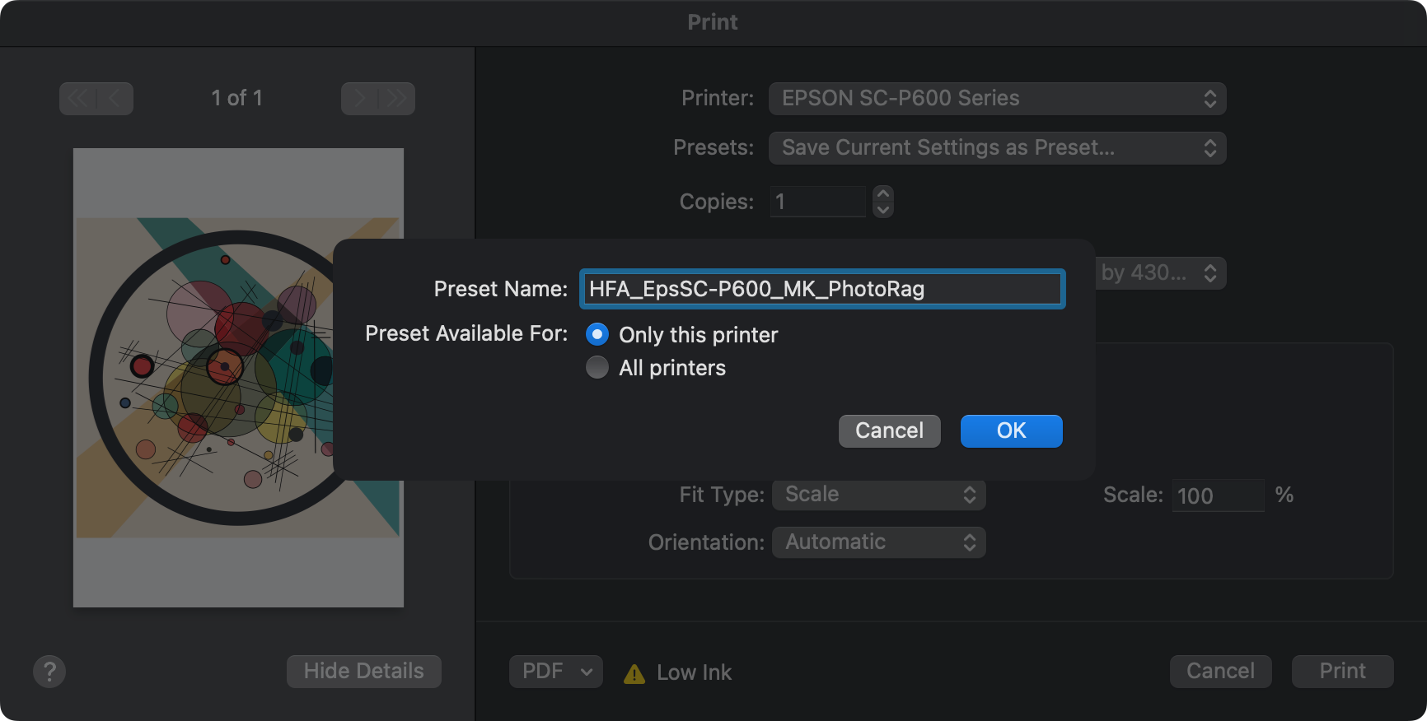This screenshot has width=1427, height=721.
Task: Click the Help question mark button
Action: pos(49,672)
